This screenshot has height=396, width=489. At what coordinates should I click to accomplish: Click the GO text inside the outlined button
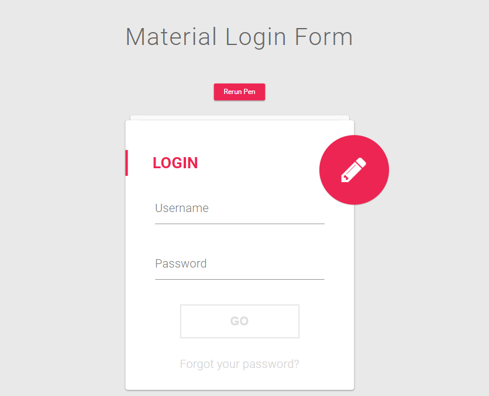point(239,321)
